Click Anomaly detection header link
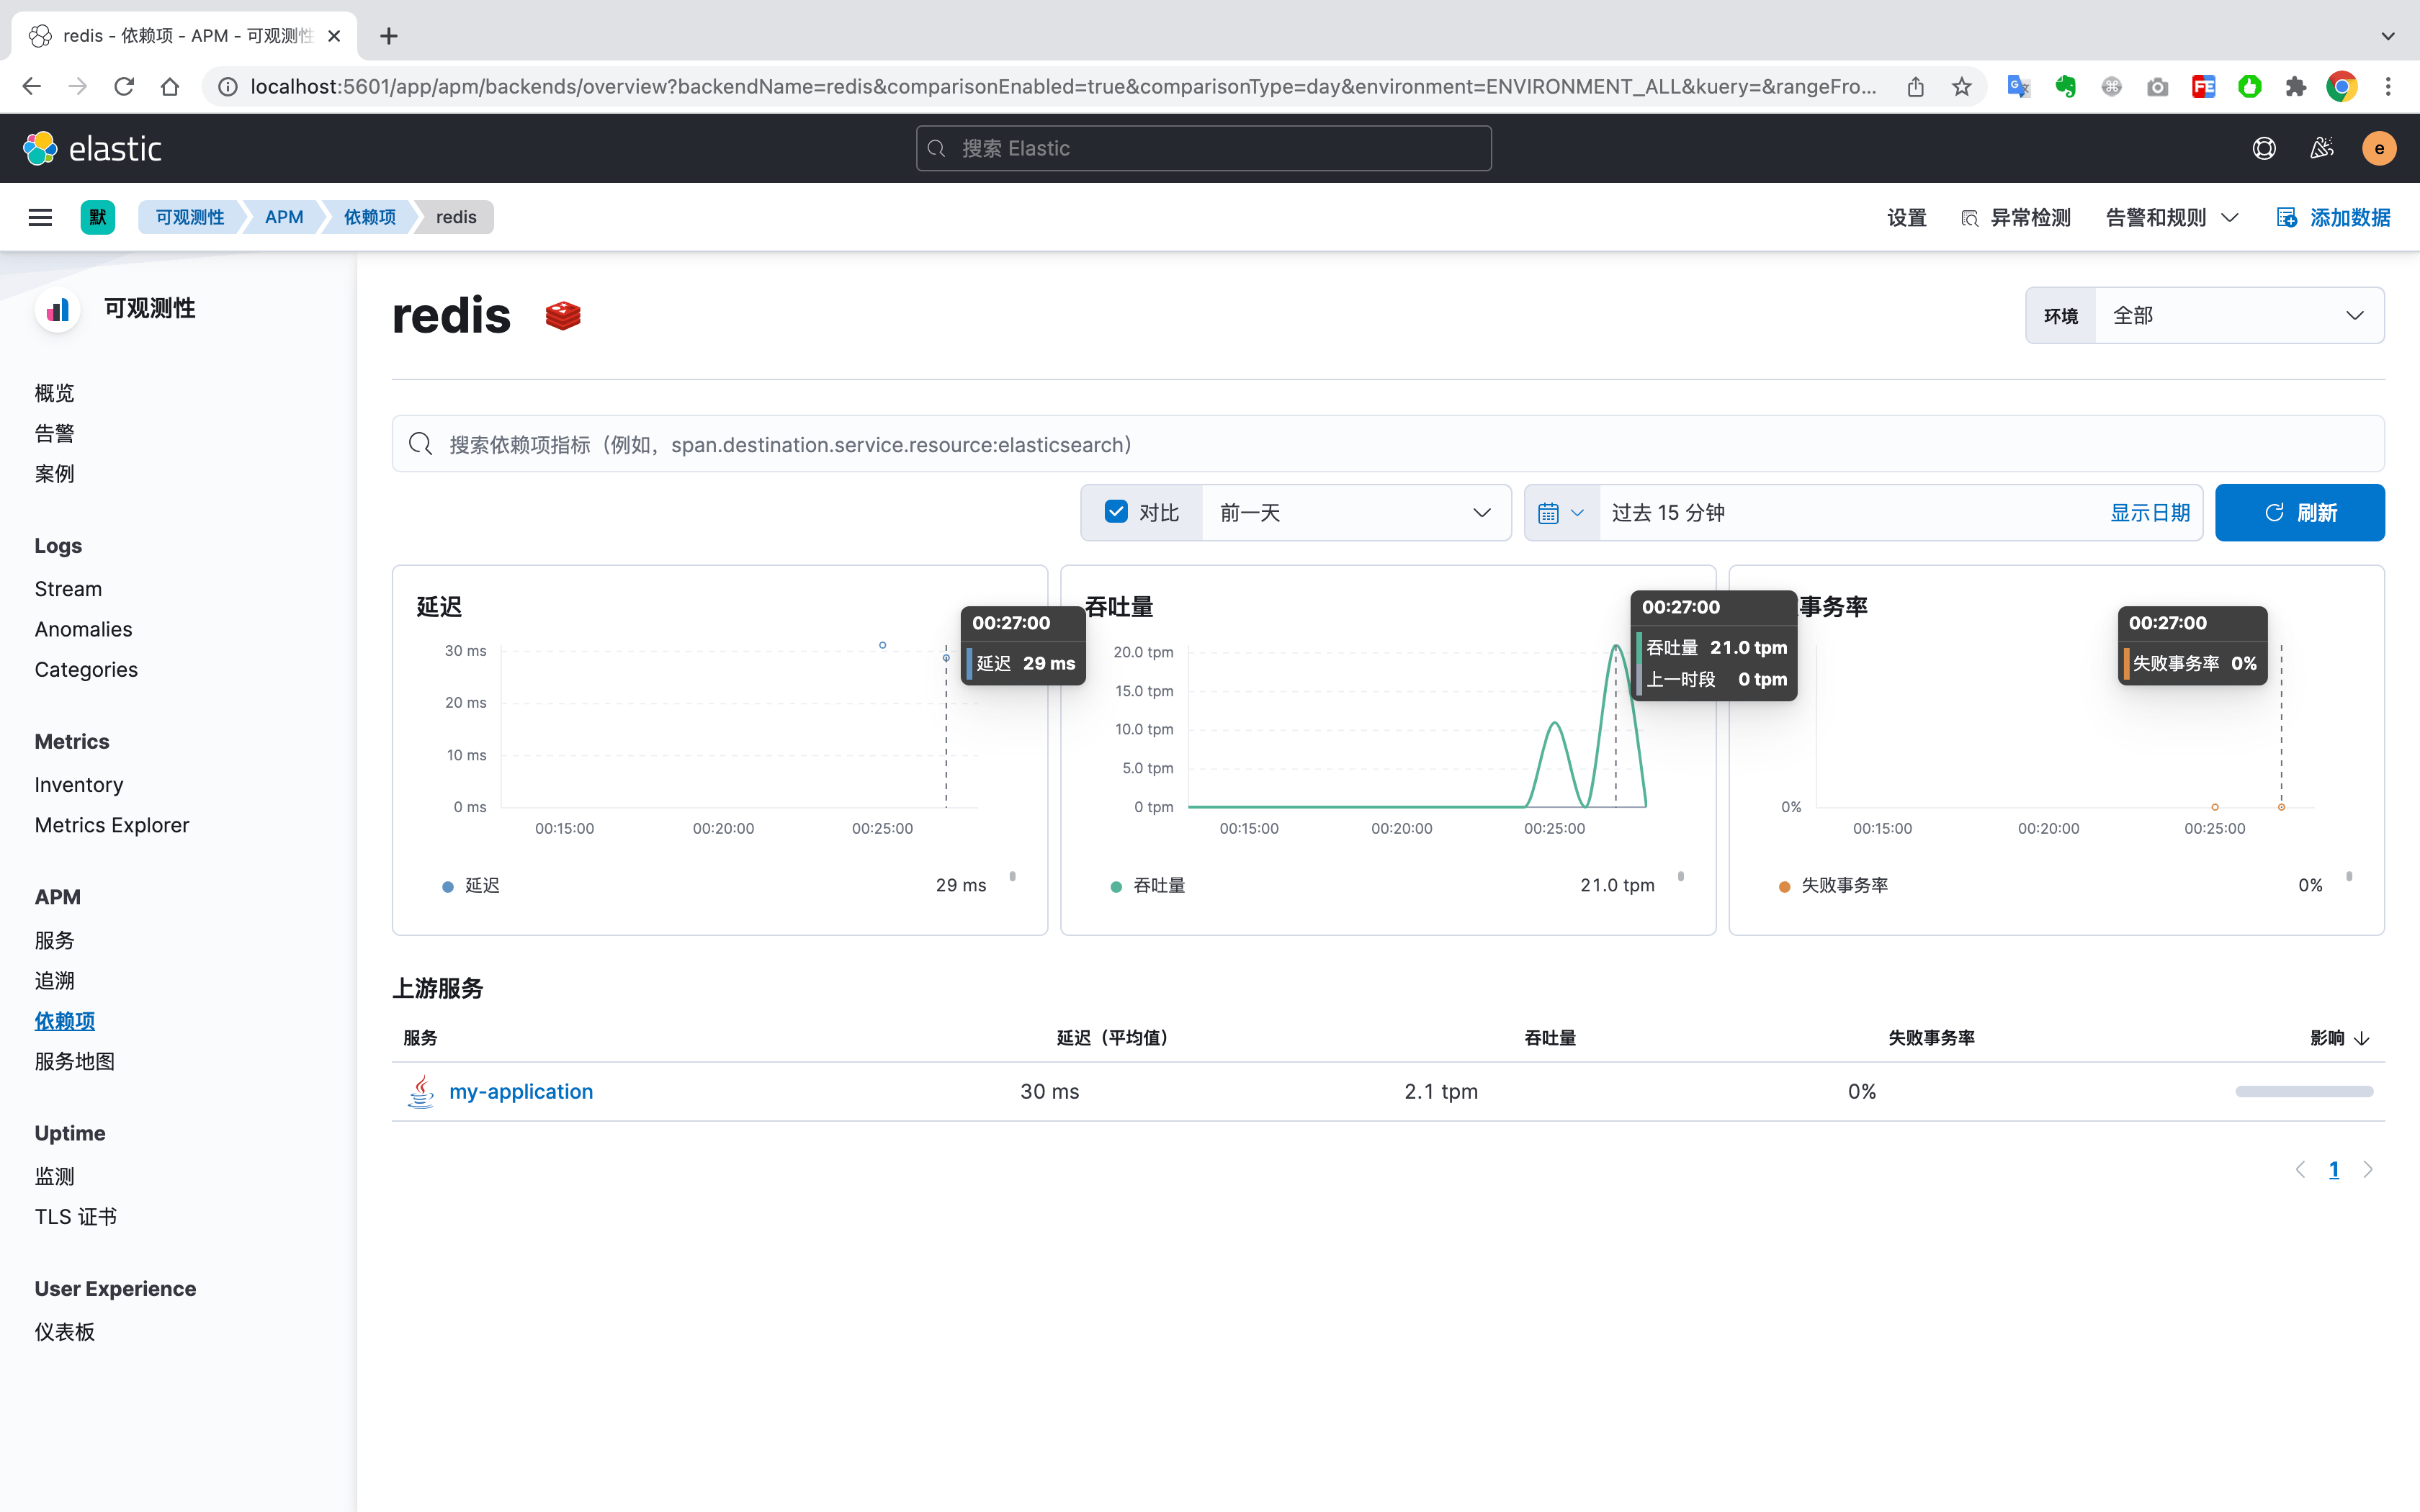 2016,217
